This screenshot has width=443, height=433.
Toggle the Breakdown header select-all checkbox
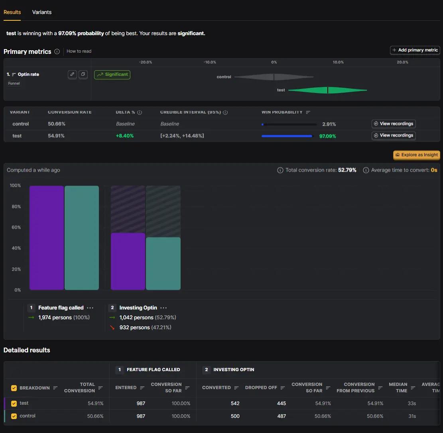(14, 388)
